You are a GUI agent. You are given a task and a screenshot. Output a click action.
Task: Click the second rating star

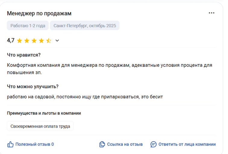27,41
